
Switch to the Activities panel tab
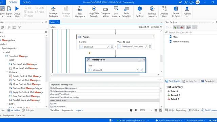point(14,110)
